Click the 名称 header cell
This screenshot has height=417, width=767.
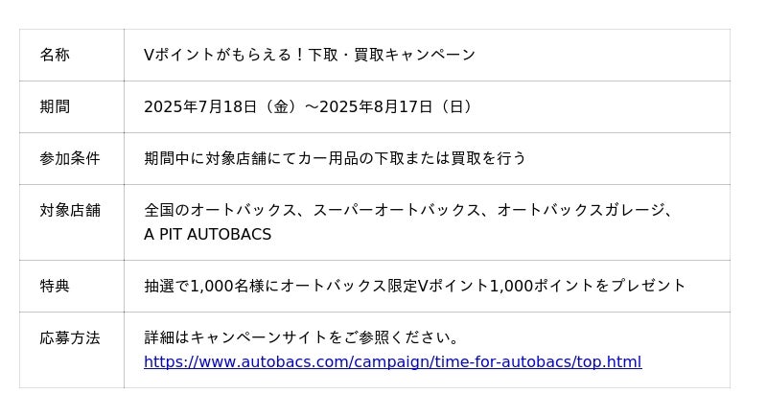click(55, 56)
